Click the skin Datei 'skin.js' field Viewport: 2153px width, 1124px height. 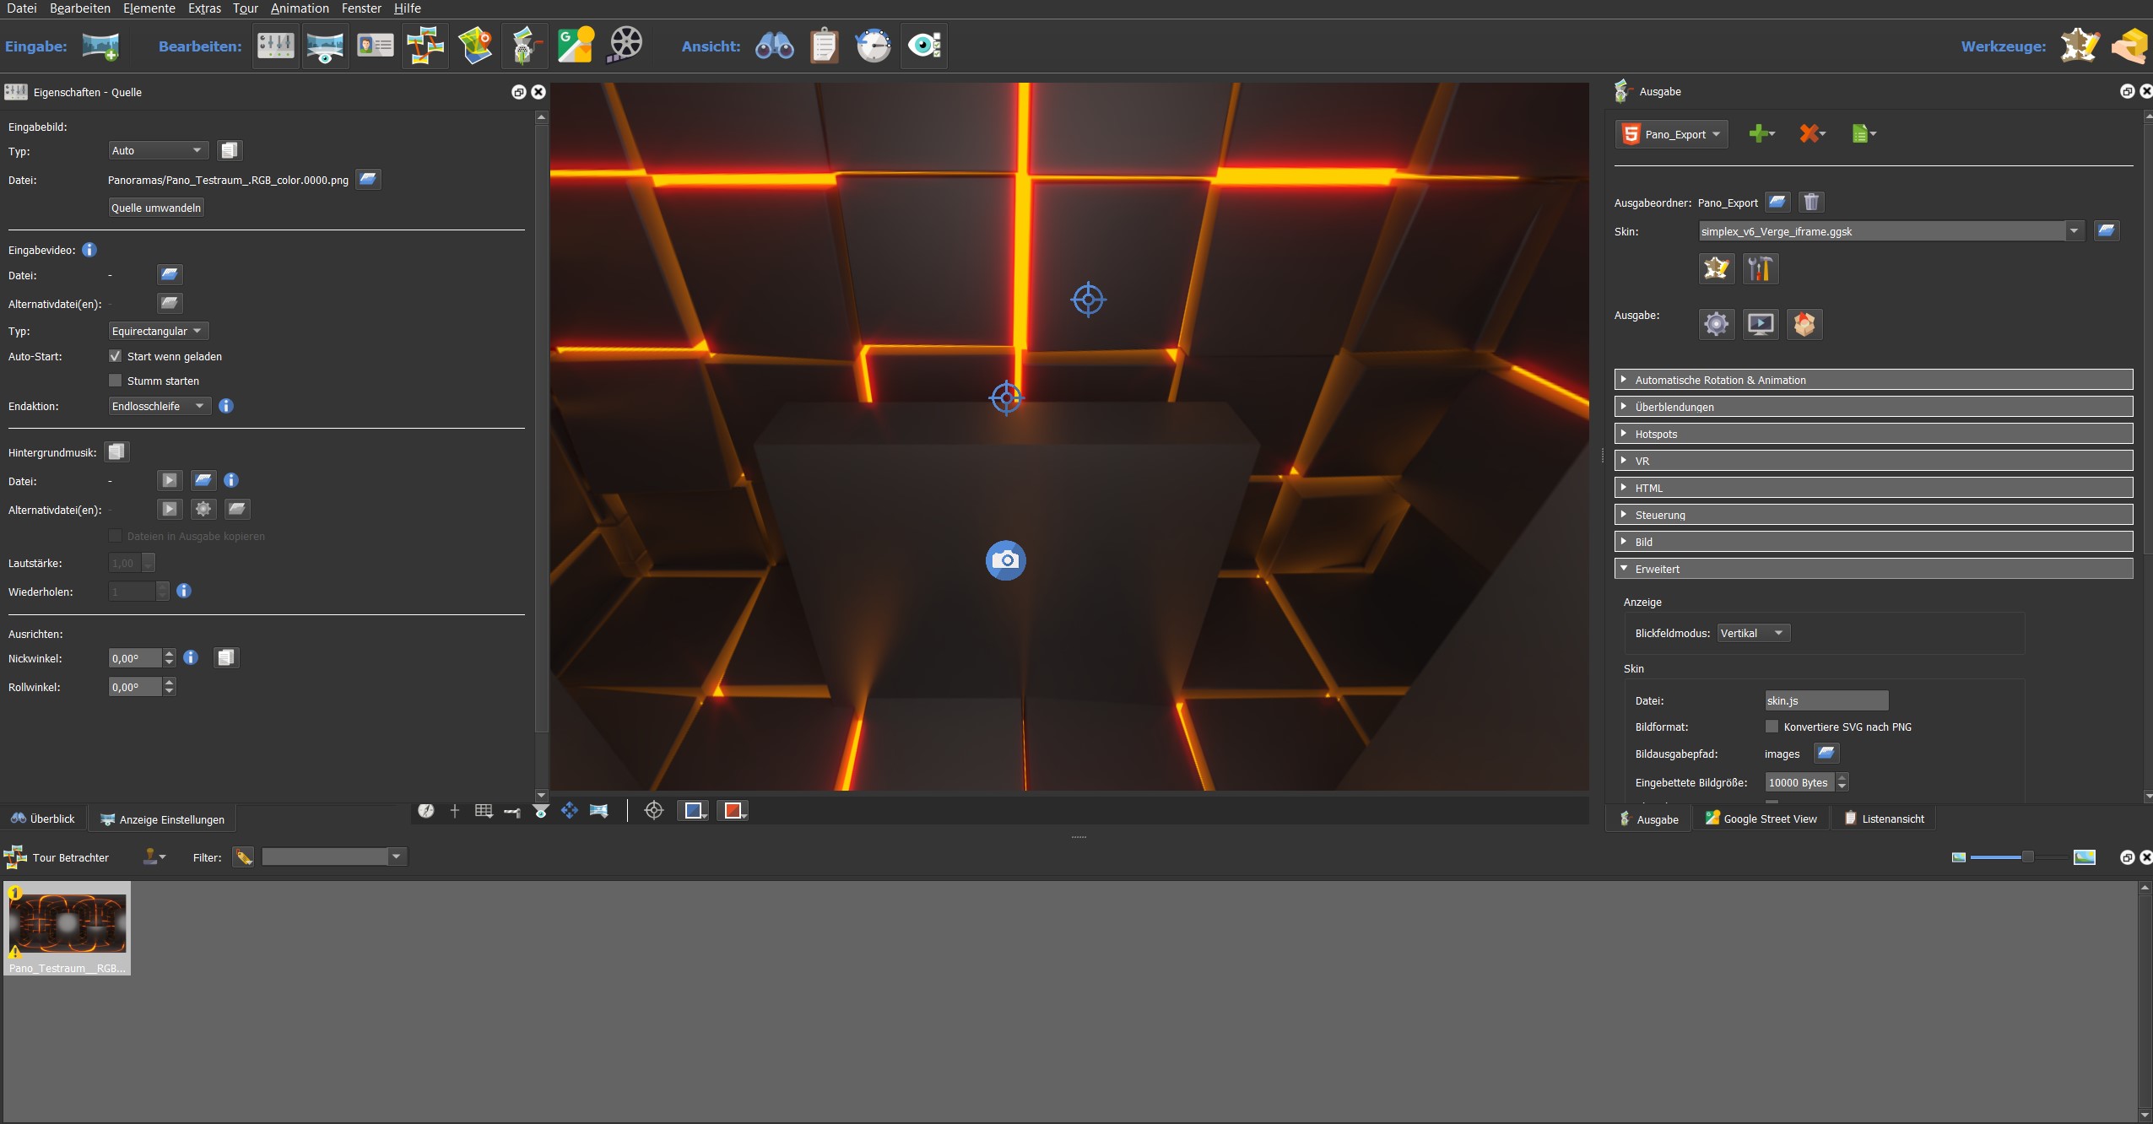click(1826, 700)
